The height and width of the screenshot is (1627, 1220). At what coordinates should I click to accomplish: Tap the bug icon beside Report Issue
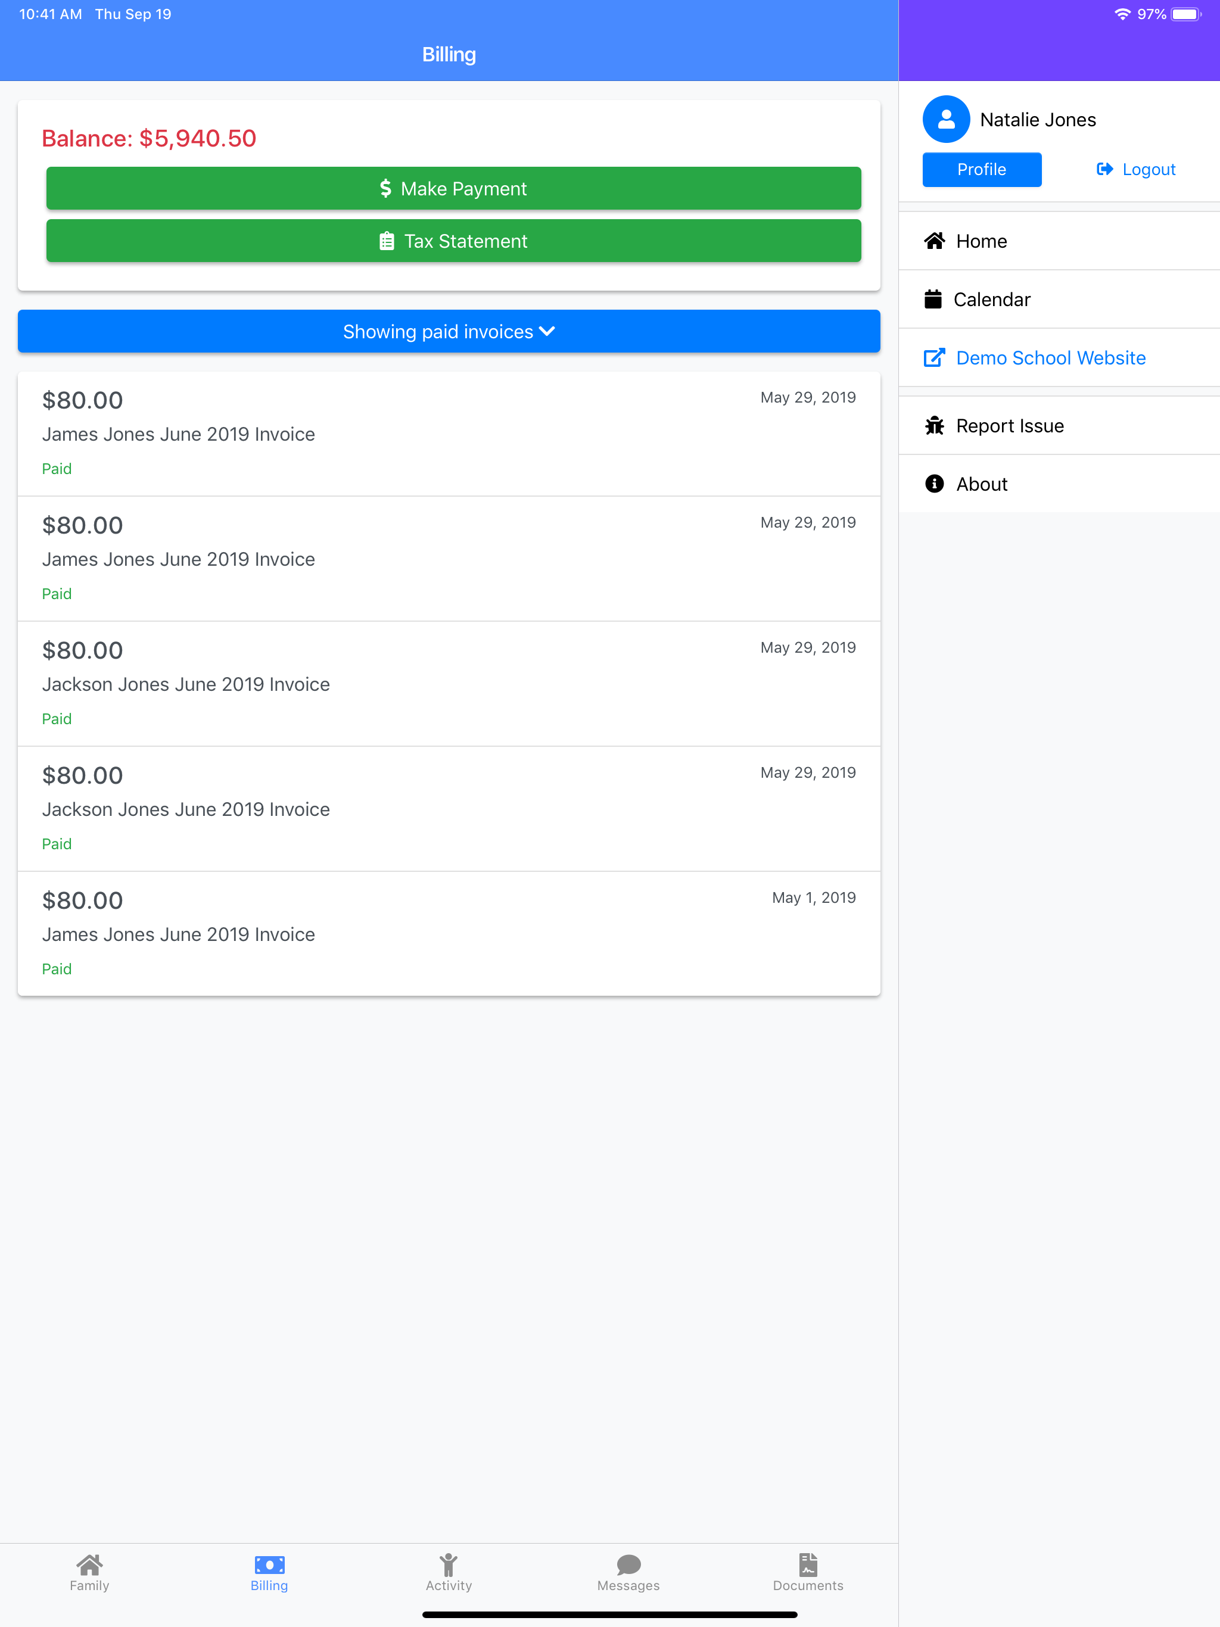click(x=935, y=425)
